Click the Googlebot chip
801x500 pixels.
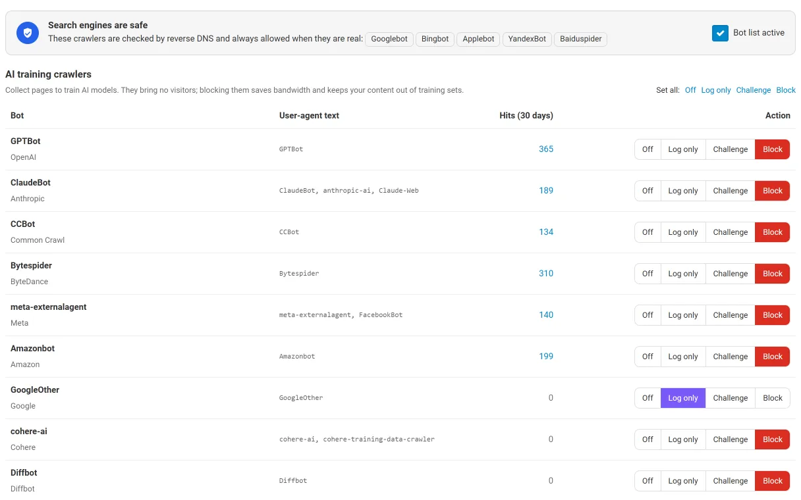click(x=389, y=39)
